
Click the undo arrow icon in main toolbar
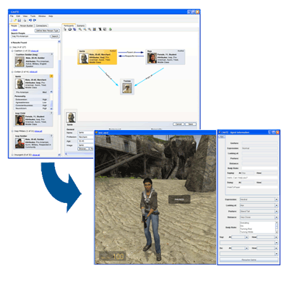30,20
